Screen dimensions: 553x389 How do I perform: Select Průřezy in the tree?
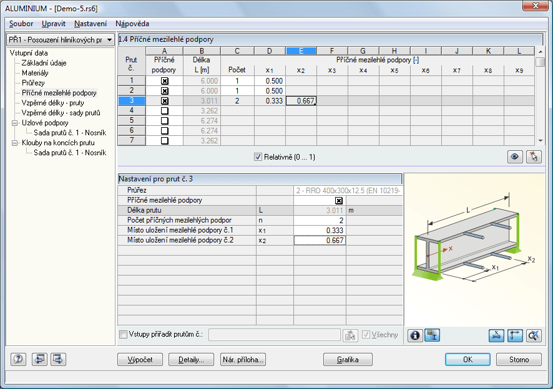tap(33, 83)
